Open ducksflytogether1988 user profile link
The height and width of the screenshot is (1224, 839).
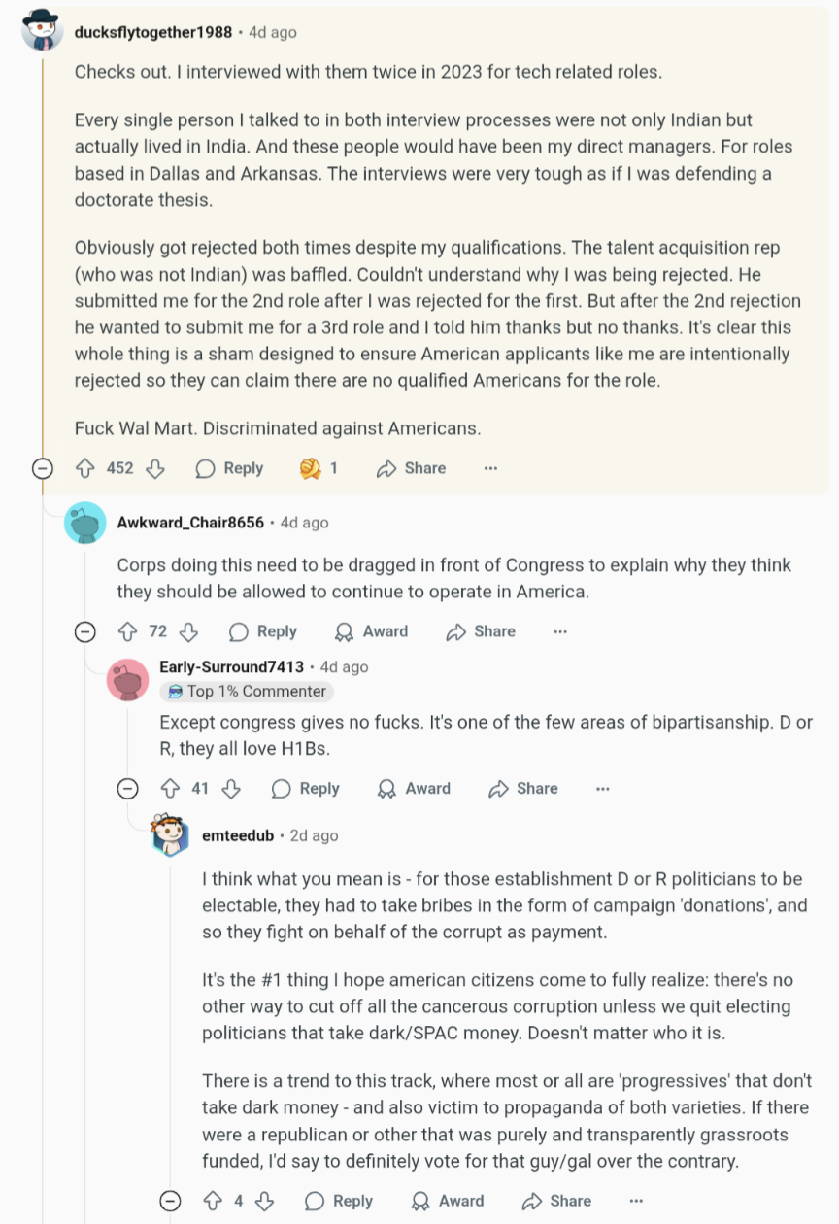click(x=153, y=32)
